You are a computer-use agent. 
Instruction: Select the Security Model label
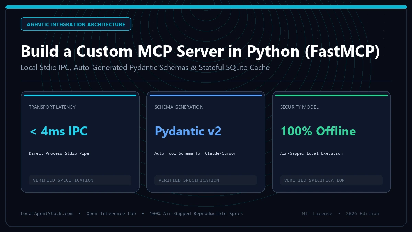point(299,107)
